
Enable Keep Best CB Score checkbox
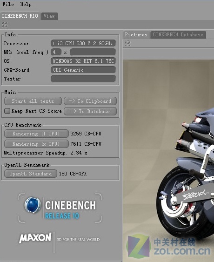coord(7,111)
